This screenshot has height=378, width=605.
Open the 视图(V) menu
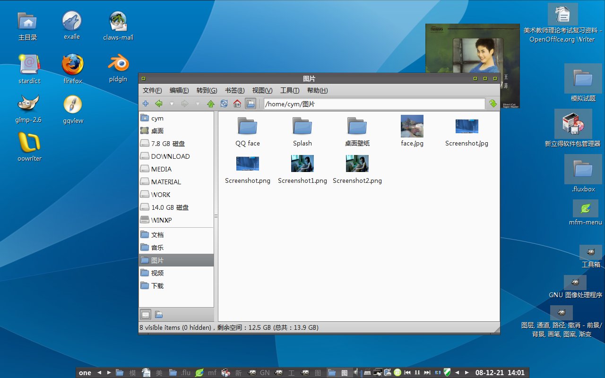pyautogui.click(x=262, y=90)
